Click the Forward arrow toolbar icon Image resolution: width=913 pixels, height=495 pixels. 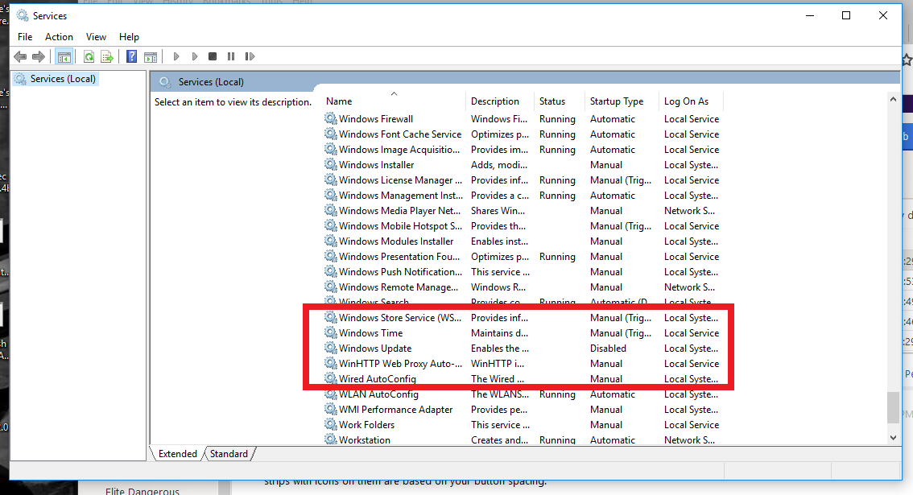pos(39,56)
